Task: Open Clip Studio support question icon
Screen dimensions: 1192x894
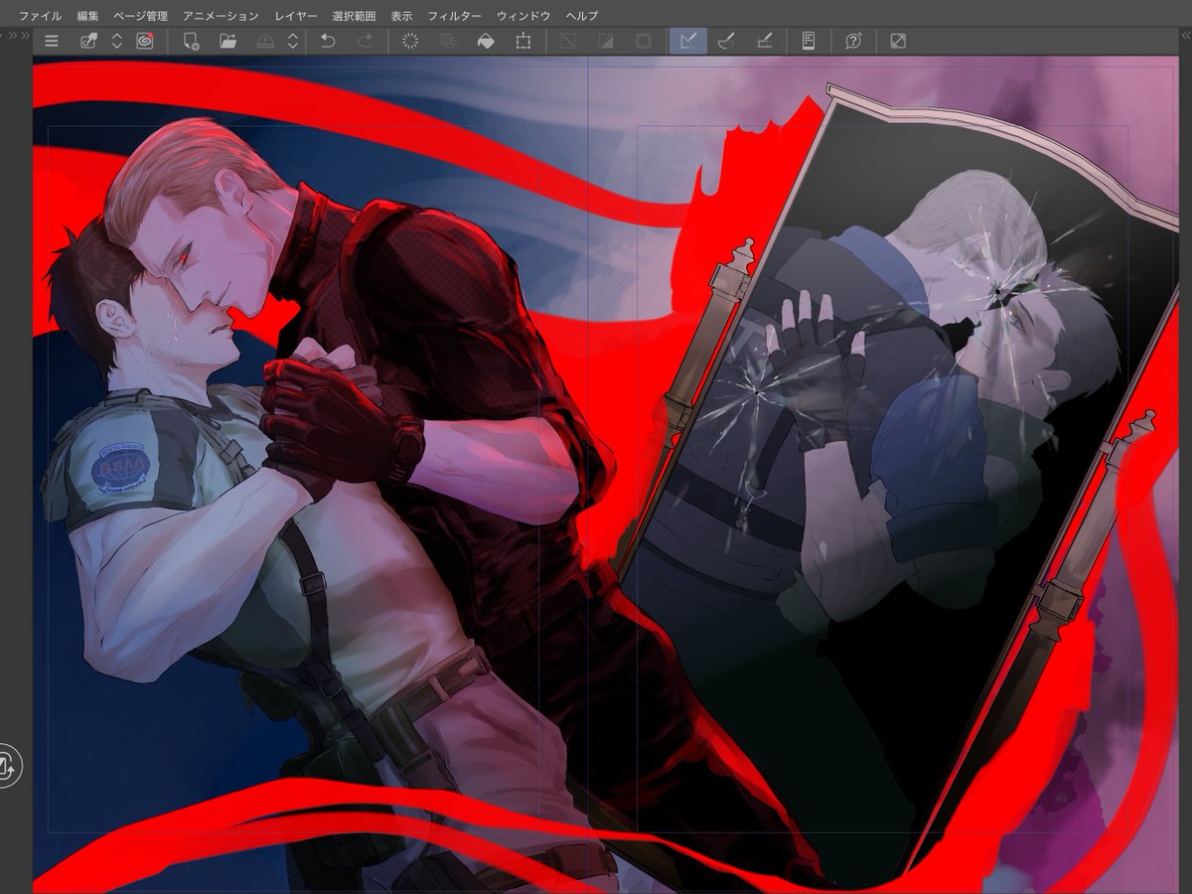Action: click(853, 41)
